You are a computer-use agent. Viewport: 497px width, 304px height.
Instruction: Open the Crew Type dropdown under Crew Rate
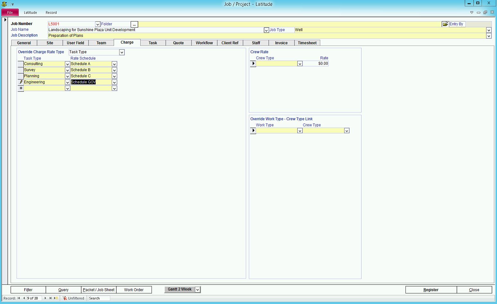click(300, 64)
